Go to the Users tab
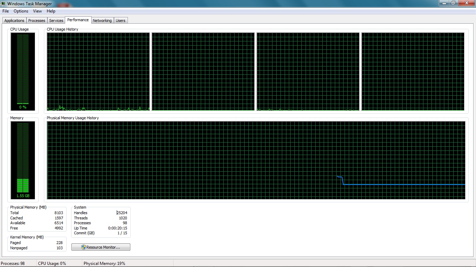 click(121, 21)
